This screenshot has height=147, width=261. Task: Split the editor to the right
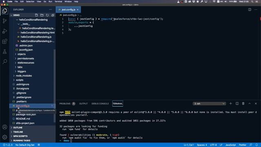coord(250,9)
